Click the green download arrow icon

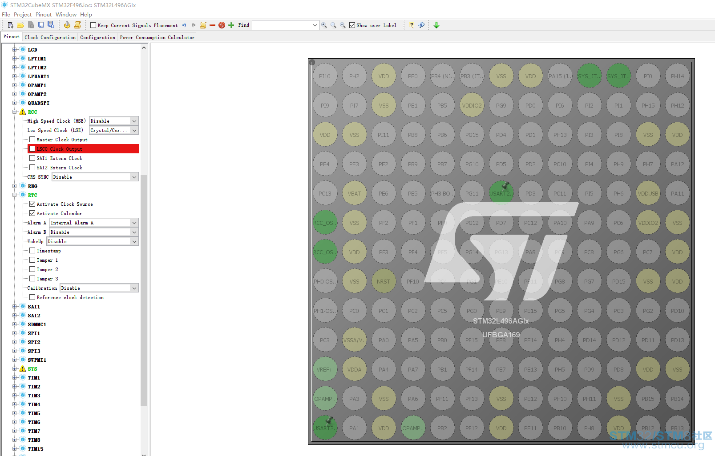click(436, 25)
